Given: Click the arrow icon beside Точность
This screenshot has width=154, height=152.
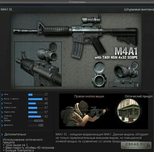Looking at the screenshot, I should point(2,104).
